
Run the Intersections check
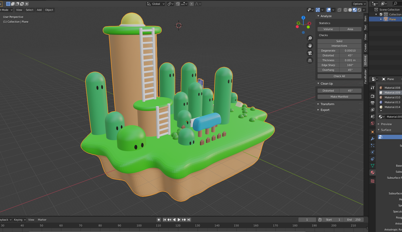click(x=340, y=46)
